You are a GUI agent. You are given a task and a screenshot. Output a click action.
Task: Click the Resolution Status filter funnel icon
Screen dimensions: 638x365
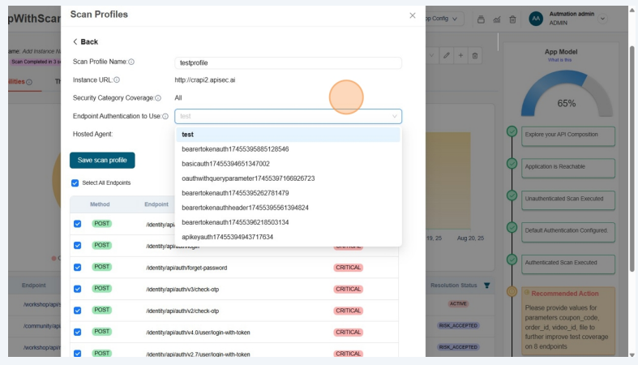[486, 286]
